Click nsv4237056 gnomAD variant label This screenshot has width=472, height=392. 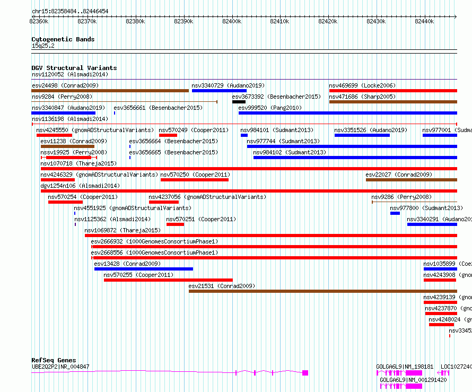coord(207,197)
